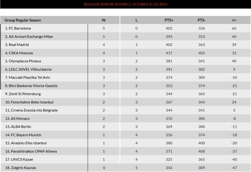The image size is (251, 172).
Task: Open Bitci Baskonia Vitoria-Gasteiz entry
Action: coord(33,86)
